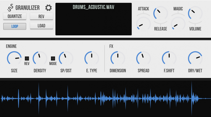Screen dimensions: 211x117
Task: Click the DRUMS_ACOUSTIC.WAV file name display
Action: click(x=93, y=7)
